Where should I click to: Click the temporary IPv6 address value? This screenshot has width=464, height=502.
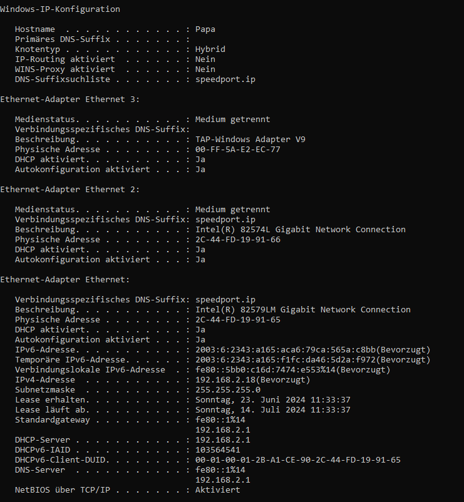(313, 359)
